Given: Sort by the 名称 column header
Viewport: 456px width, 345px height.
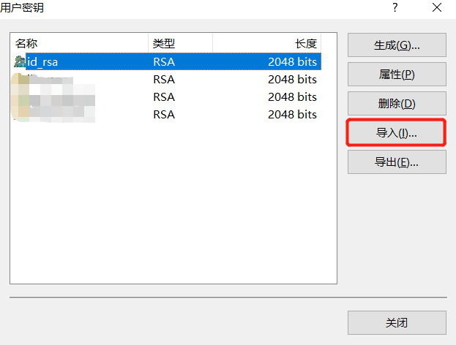Looking at the screenshot, I should click(x=79, y=44).
